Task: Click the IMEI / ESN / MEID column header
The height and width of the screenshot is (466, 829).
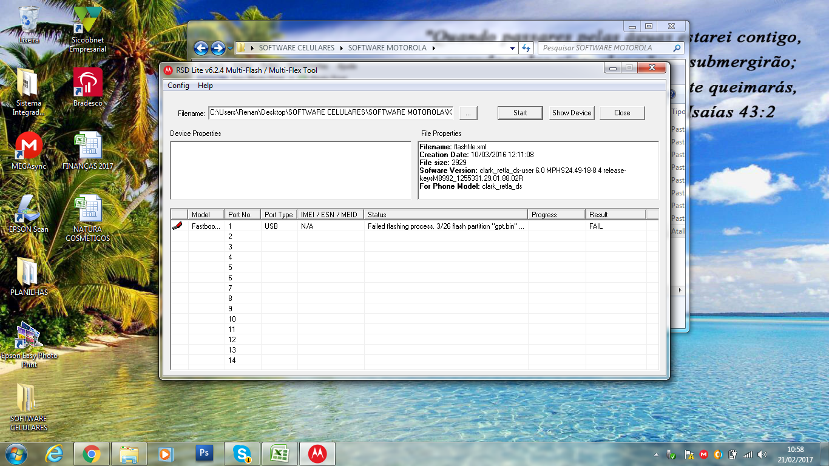Action: 331,215
